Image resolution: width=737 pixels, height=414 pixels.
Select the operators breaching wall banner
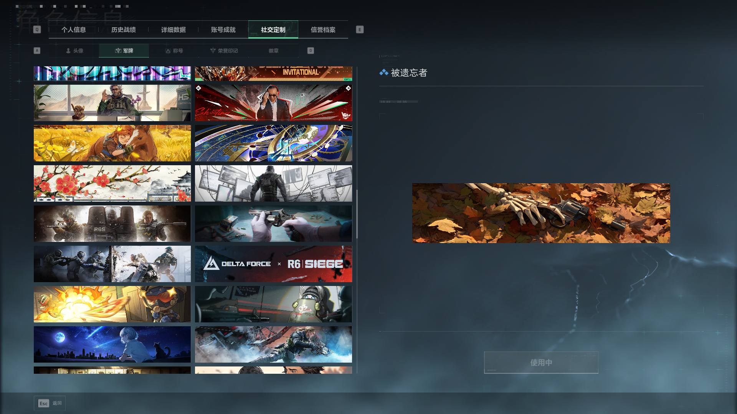pos(112,264)
